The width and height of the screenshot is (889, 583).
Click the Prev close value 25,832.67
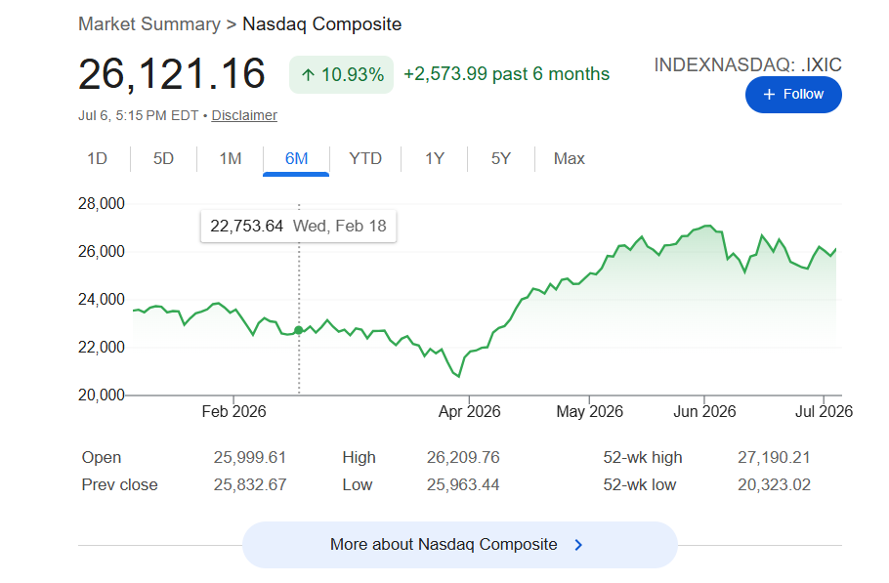250,485
